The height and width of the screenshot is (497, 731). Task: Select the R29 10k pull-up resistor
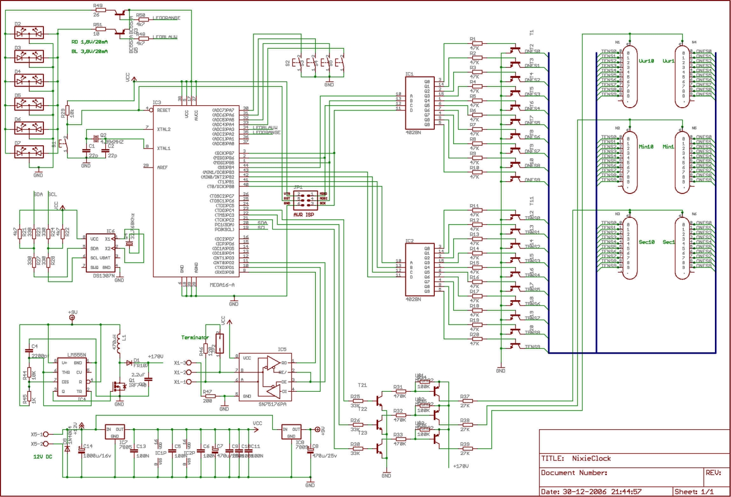point(67,112)
